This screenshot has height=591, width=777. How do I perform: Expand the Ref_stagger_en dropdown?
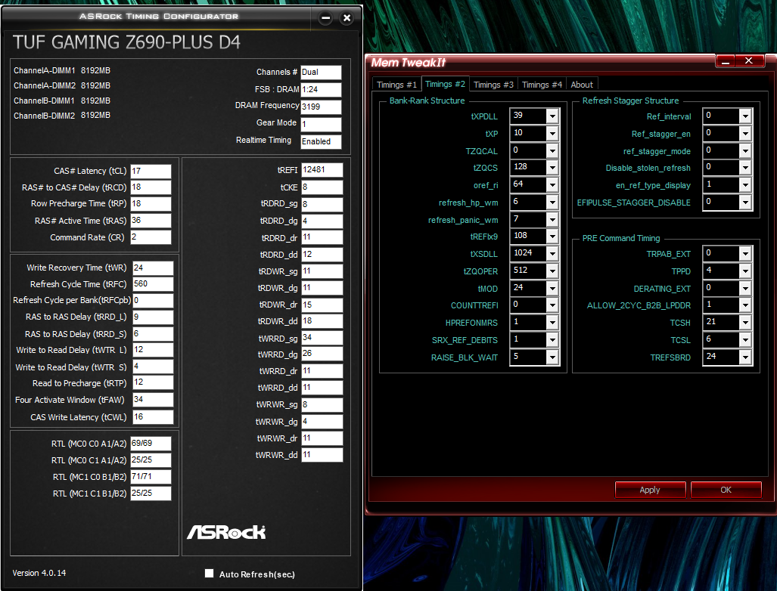(x=745, y=133)
